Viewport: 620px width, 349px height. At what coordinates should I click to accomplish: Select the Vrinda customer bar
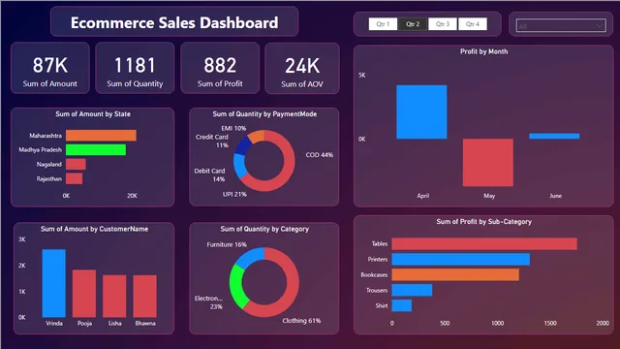tap(54, 283)
